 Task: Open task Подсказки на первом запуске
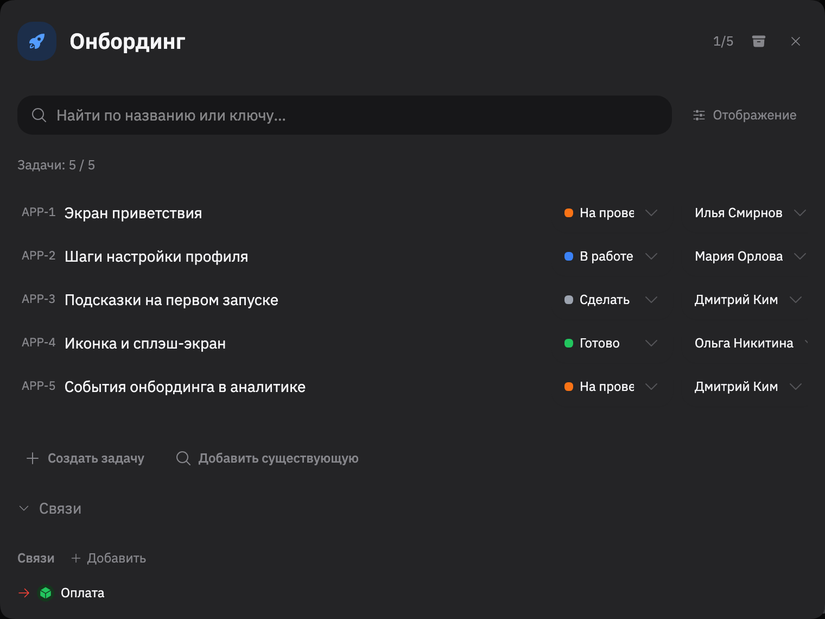coord(171,300)
